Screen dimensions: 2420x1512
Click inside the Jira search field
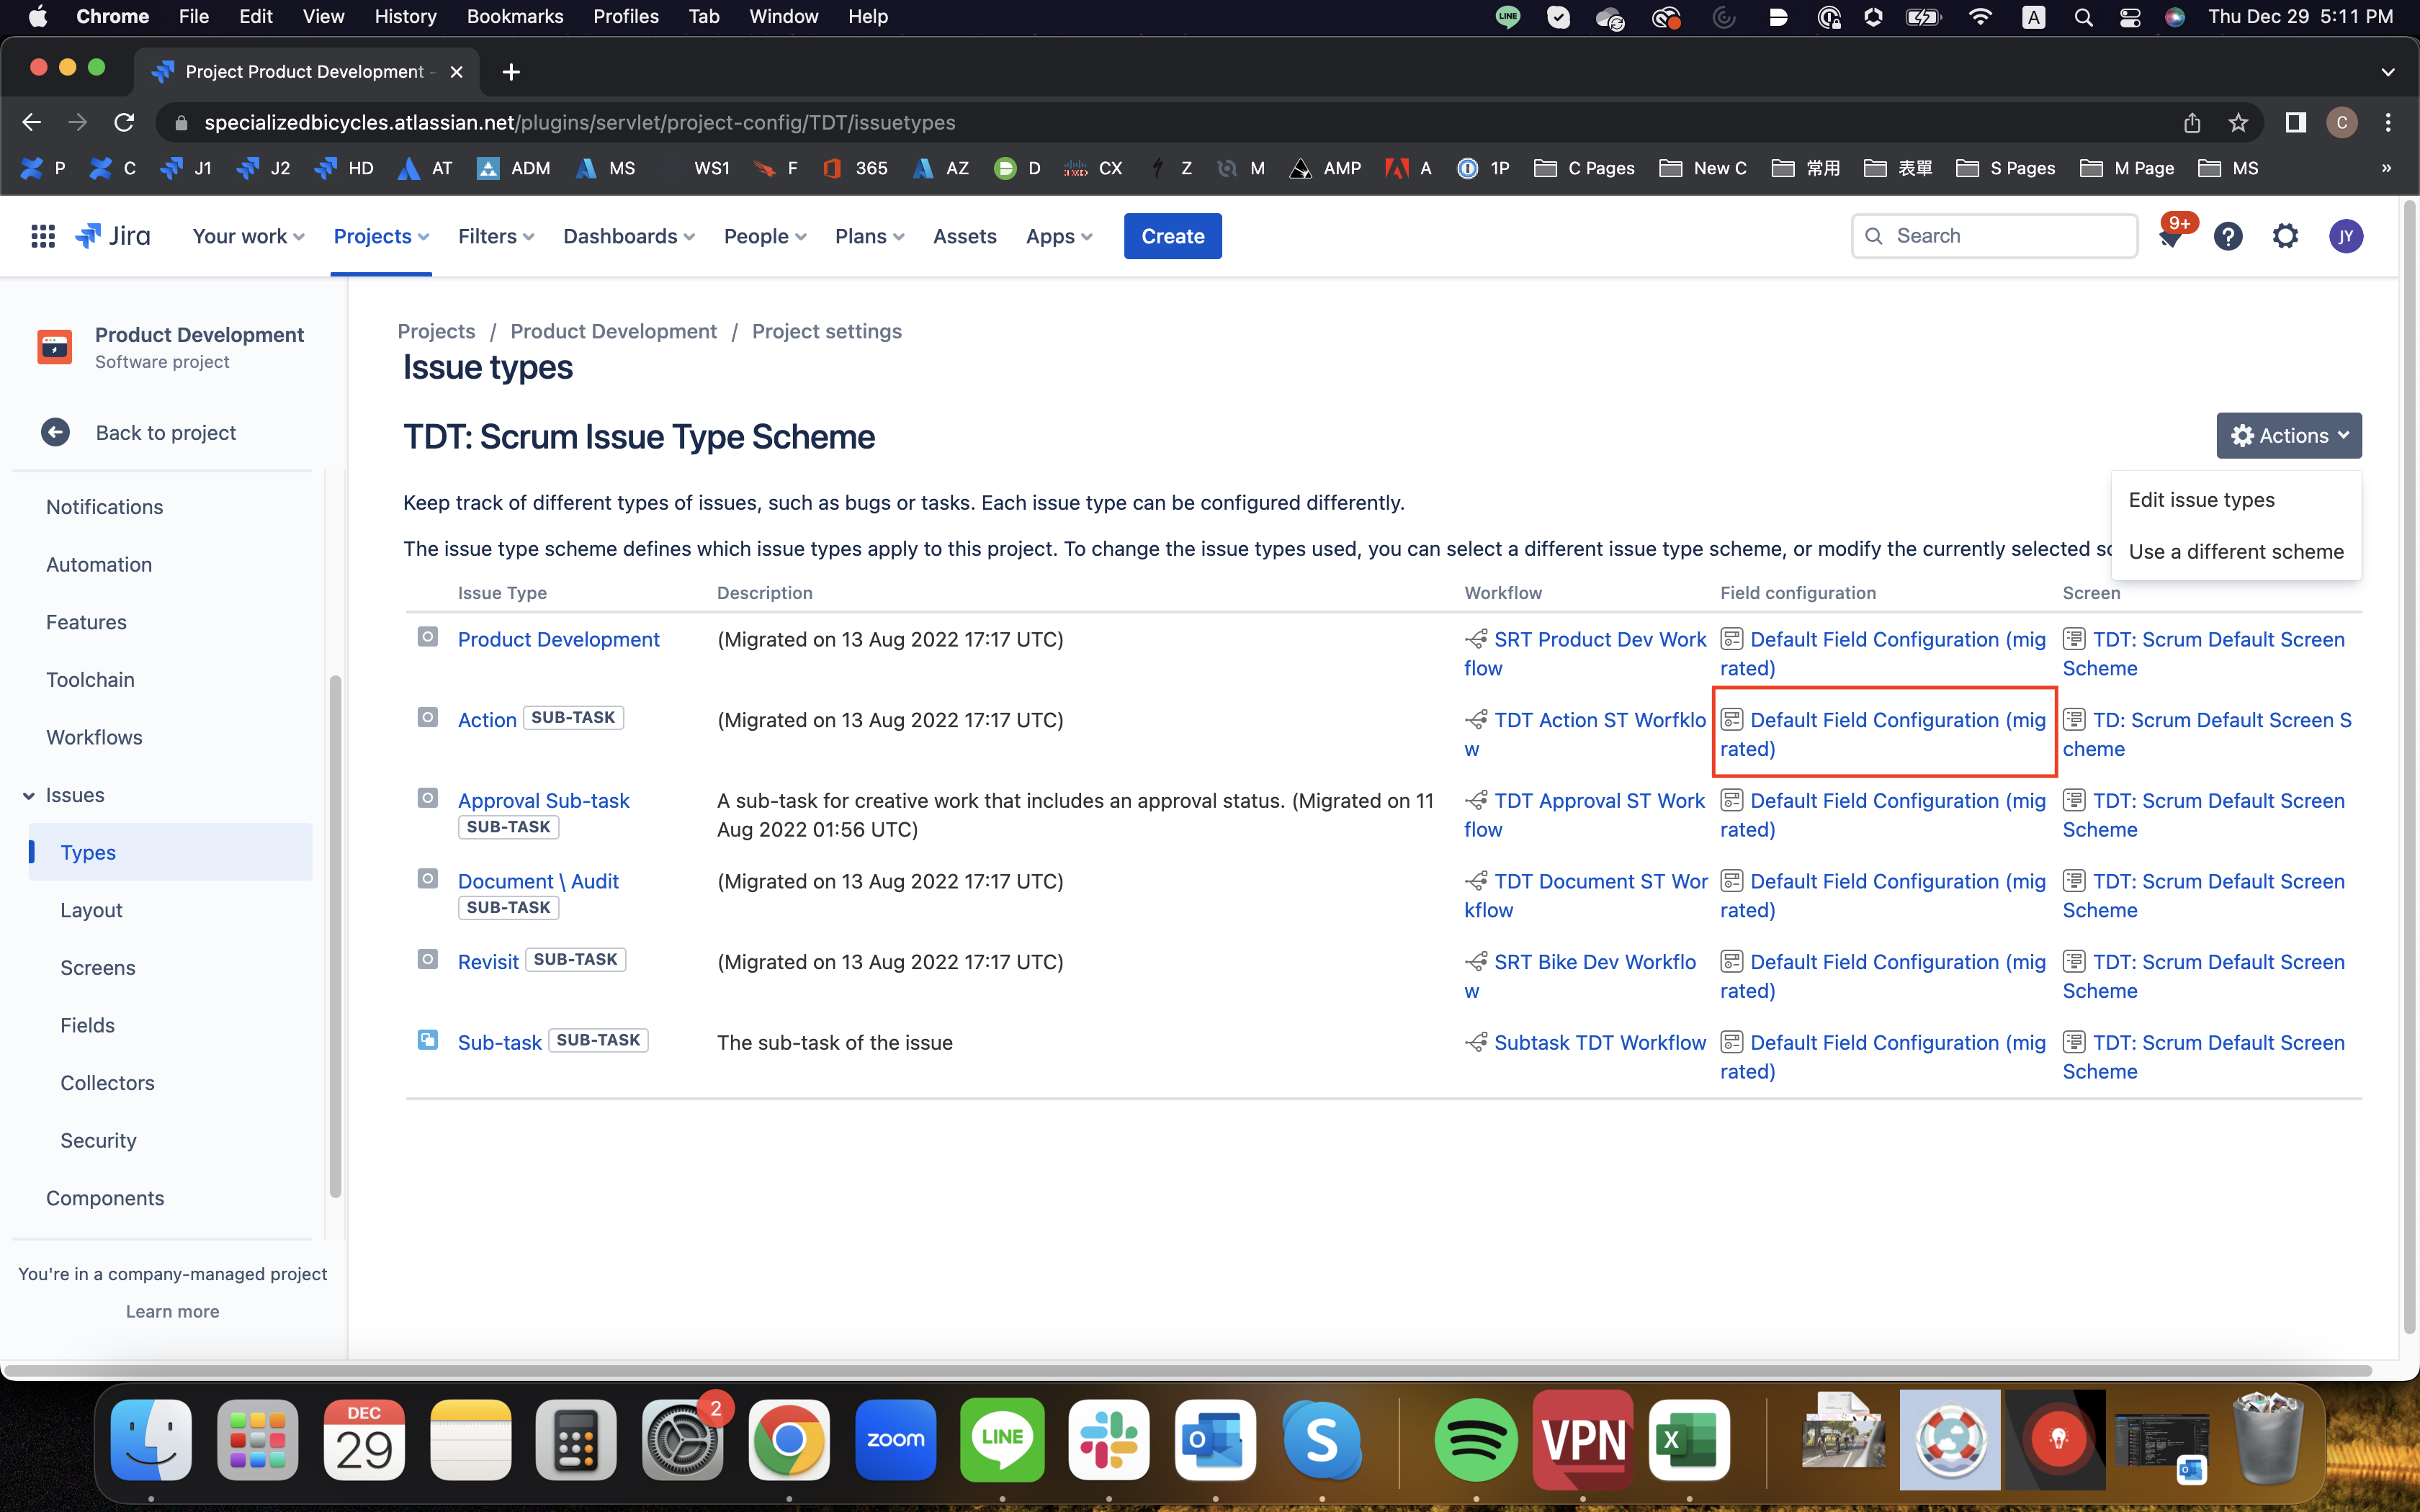pyautogui.click(x=1995, y=236)
